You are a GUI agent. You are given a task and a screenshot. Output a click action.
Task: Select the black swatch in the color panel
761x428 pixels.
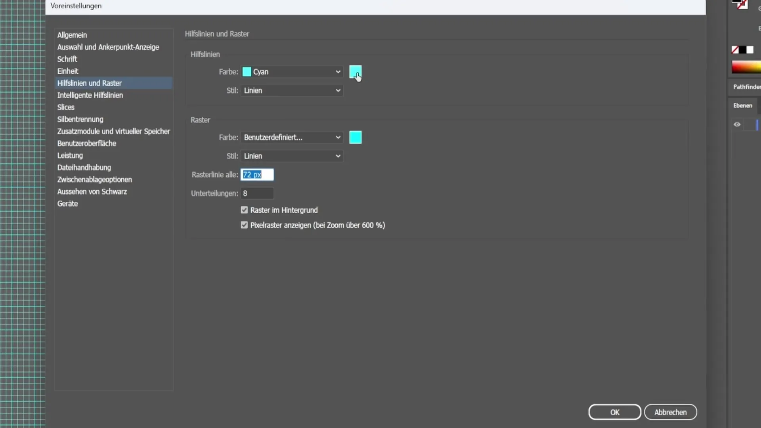[742, 50]
